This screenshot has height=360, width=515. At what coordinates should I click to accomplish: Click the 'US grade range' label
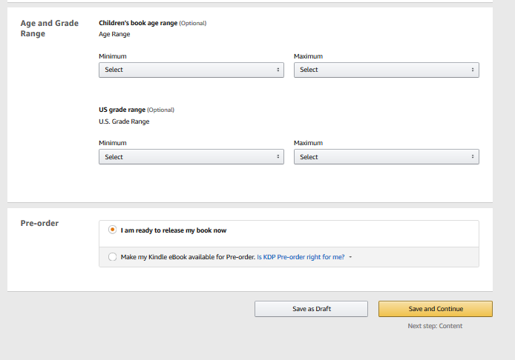[122, 110]
